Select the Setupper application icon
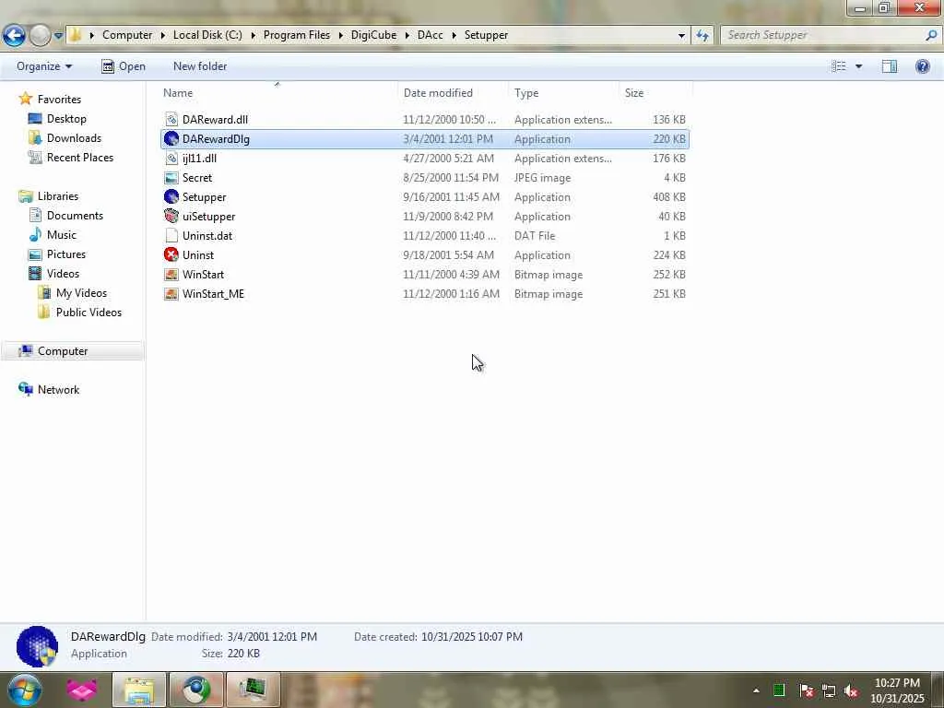Screen dimensions: 944x708 (171, 197)
